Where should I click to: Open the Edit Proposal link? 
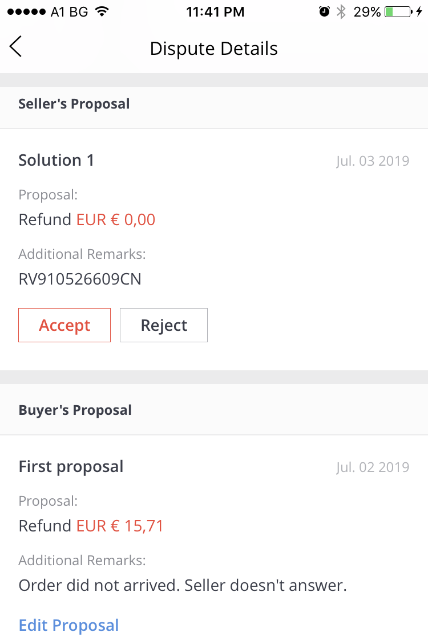click(68, 625)
